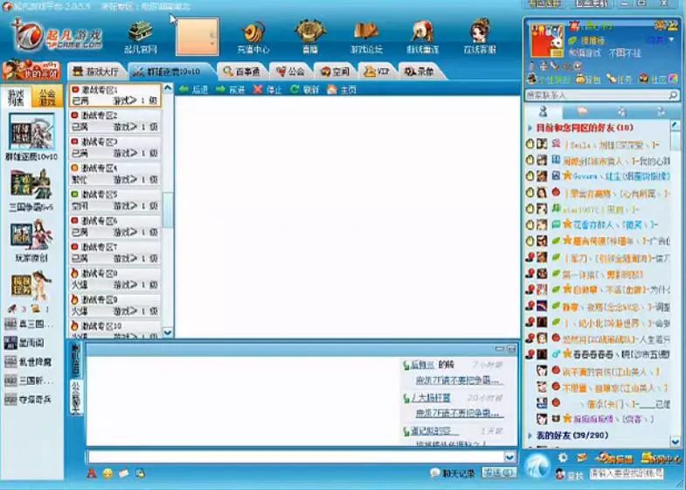
Task: Click friends list scroll down arrow
Action: click(x=676, y=442)
